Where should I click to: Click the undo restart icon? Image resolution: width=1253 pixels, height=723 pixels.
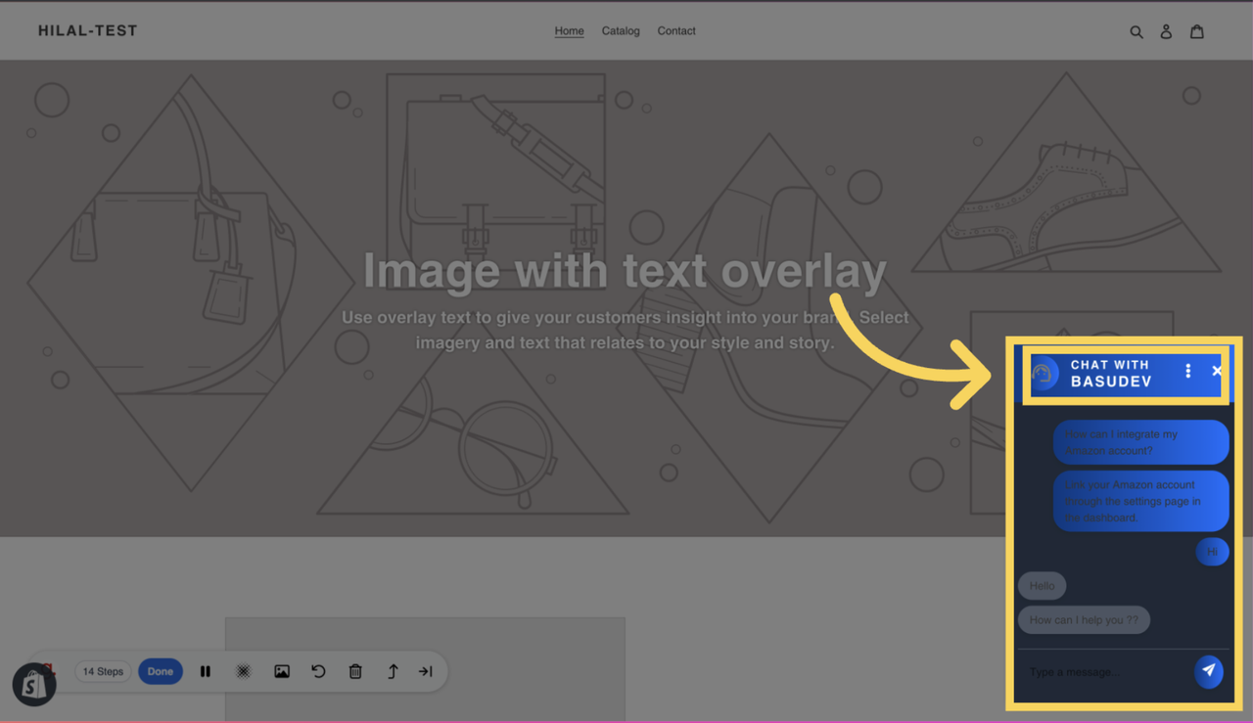click(318, 671)
